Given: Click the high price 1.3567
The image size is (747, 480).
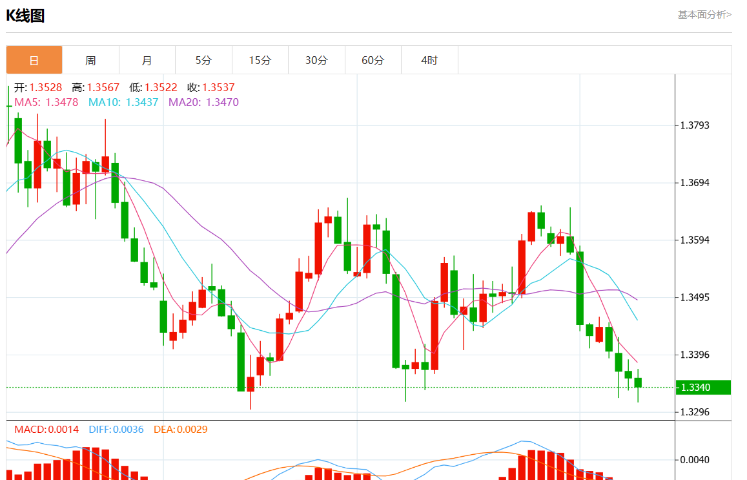Looking at the screenshot, I should pos(103,88).
